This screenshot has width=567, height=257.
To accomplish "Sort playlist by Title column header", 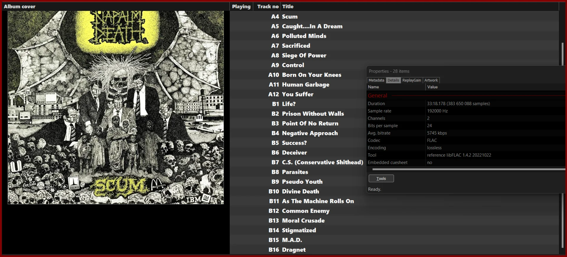I will click(x=419, y=7).
